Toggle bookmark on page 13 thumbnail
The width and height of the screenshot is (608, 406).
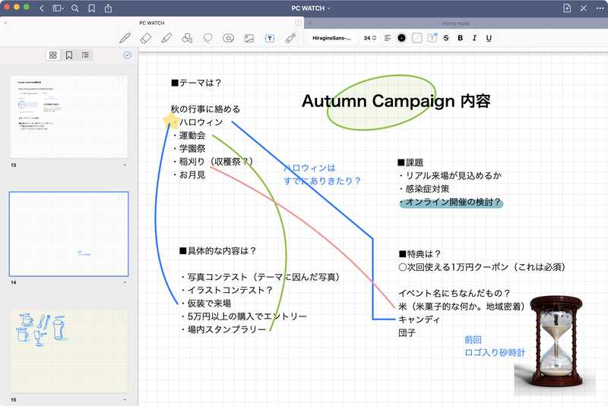[x=122, y=79]
